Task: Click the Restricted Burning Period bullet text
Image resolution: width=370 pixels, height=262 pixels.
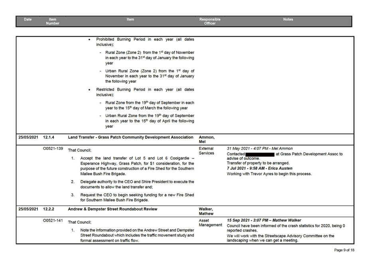Action: pos(145,92)
